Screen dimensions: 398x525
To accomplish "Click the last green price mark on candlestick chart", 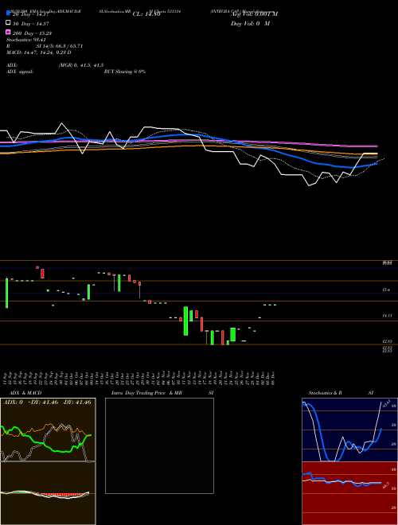I will tap(275, 305).
